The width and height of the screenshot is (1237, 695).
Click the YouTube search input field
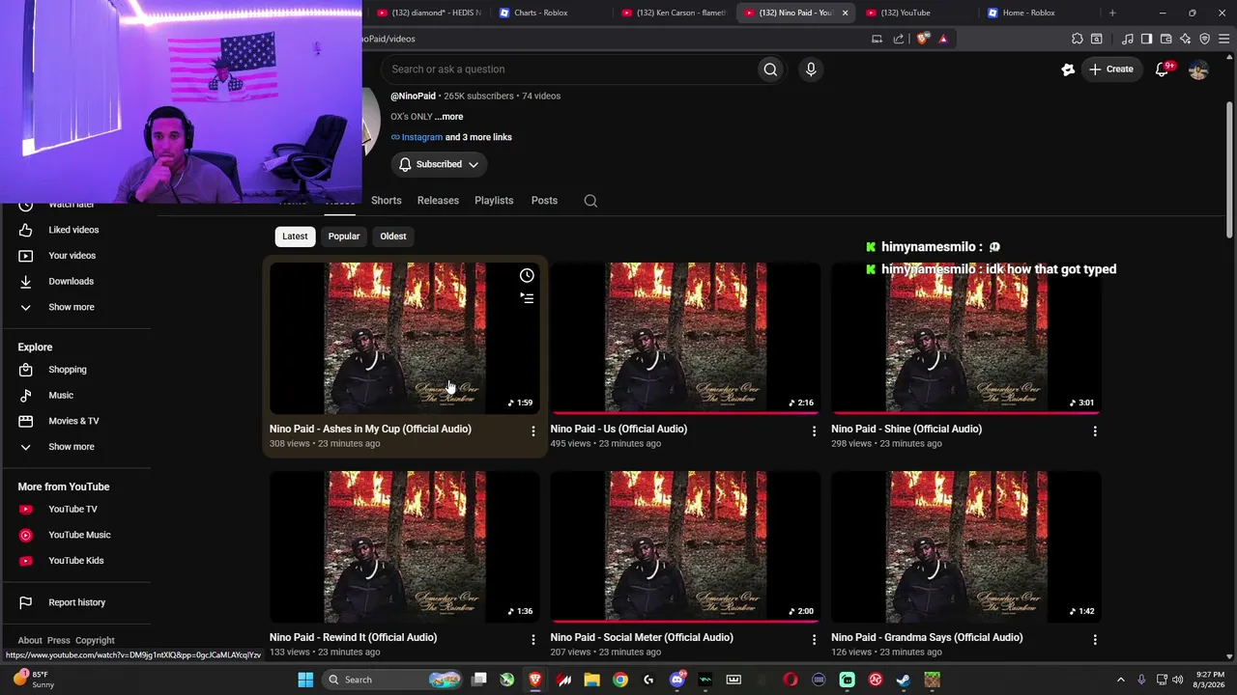[x=570, y=69]
